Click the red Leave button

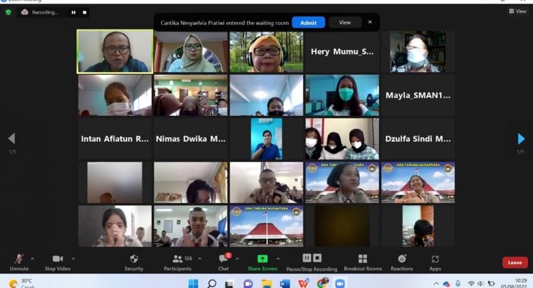(x=515, y=262)
